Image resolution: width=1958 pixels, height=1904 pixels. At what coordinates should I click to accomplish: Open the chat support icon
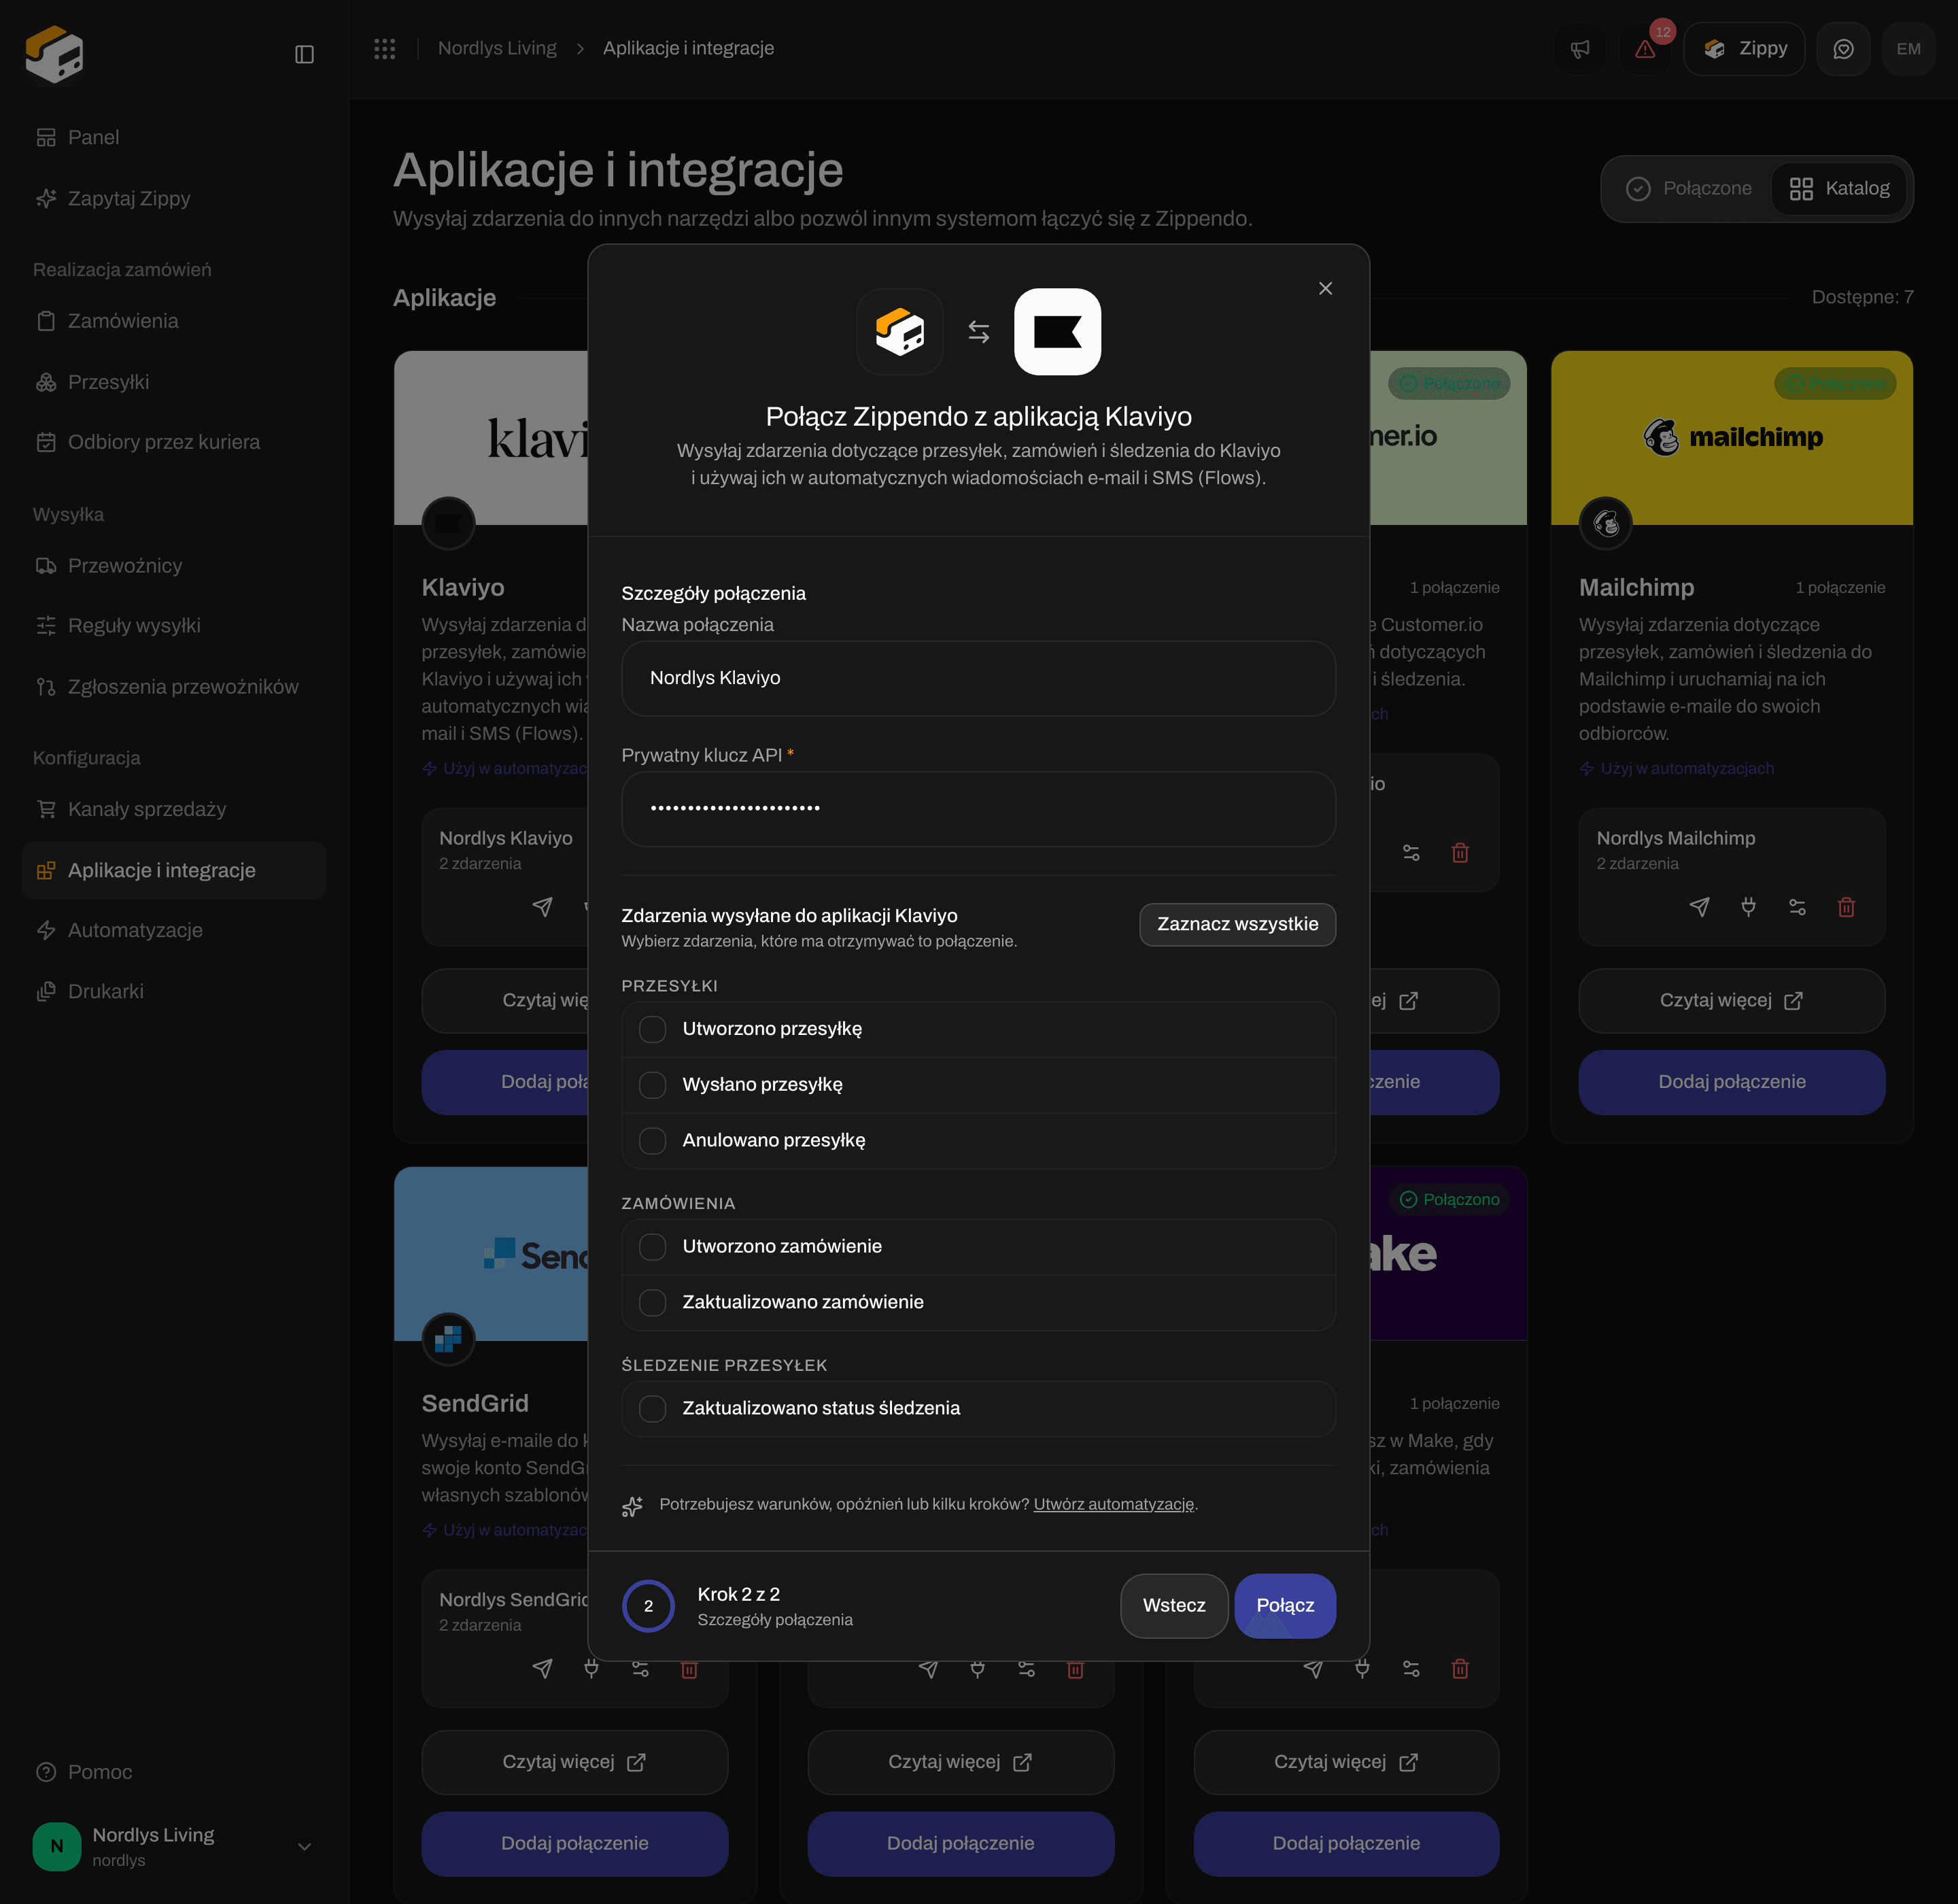click(x=1843, y=49)
